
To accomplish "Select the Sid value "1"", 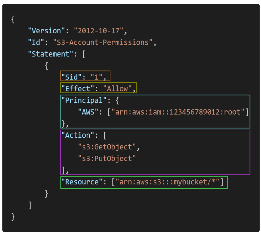I will point(97,77).
